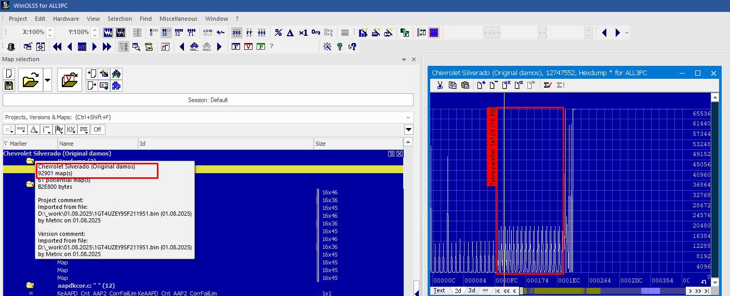
Task: Click the floppy save icon
Action: coord(9,86)
